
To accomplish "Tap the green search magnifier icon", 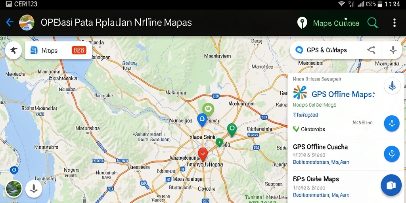I will coord(373,23).
